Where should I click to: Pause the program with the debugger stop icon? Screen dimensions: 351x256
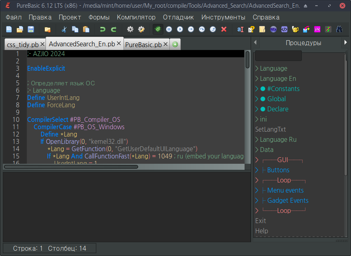169,29
